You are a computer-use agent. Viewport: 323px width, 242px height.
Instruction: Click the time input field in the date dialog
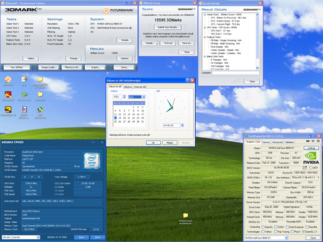coord(172,125)
